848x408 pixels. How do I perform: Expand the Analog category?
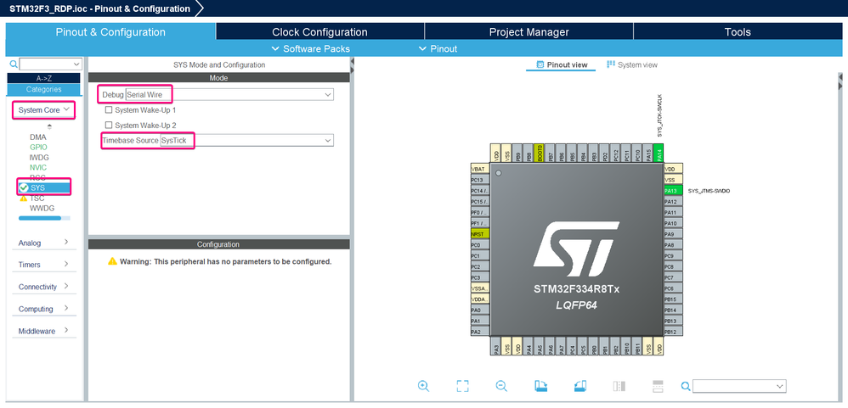44,243
